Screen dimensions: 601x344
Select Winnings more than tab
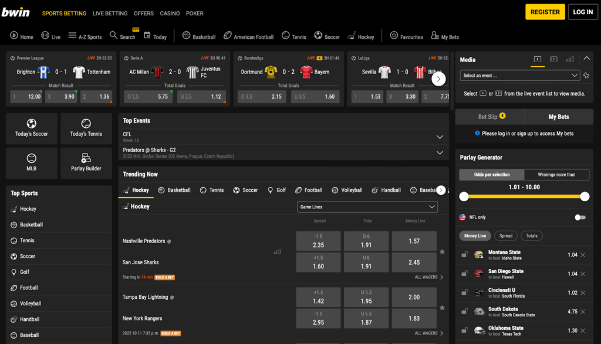(556, 174)
